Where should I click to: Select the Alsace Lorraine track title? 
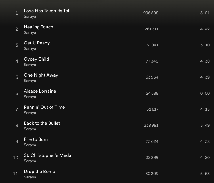coord(40,91)
